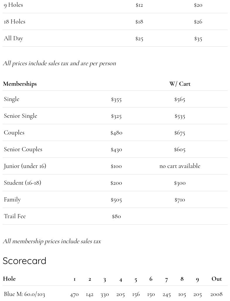Click the Couples membership $480 price
The height and width of the screenshot is (301, 230).
(116, 133)
